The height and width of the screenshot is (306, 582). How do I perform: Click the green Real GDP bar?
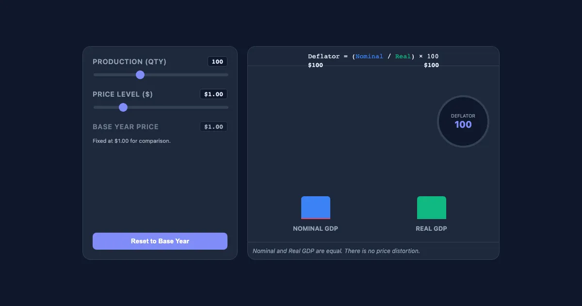[432, 207]
